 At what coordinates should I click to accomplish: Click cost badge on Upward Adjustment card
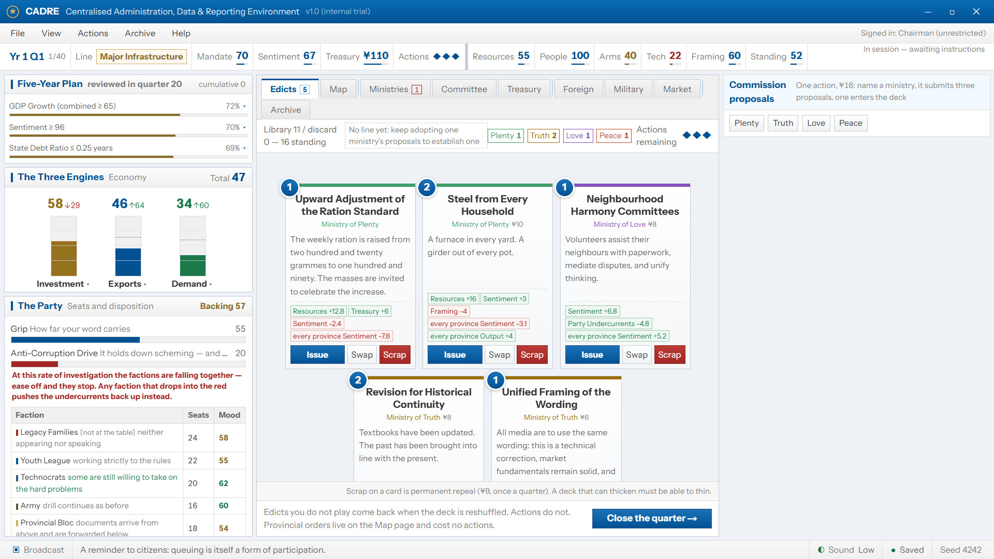click(x=289, y=187)
